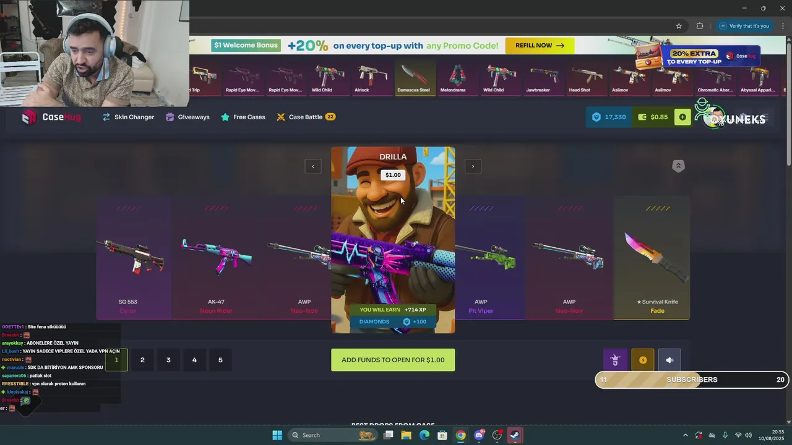Click the diamonds balance 17,330
792x445 pixels.
[609, 117]
